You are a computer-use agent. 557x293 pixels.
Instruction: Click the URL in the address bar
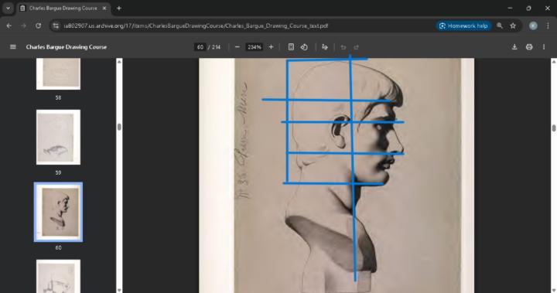tap(196, 26)
